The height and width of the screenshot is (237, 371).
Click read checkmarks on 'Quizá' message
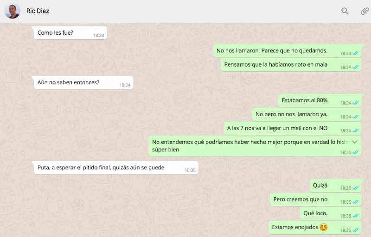[x=355, y=188]
